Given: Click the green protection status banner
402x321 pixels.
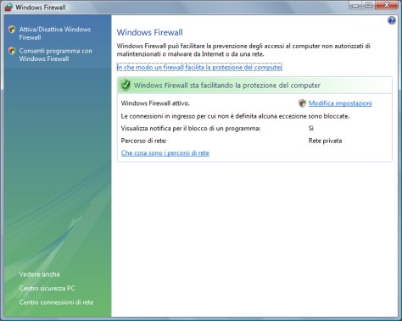Looking at the screenshot, I should click(254, 85).
